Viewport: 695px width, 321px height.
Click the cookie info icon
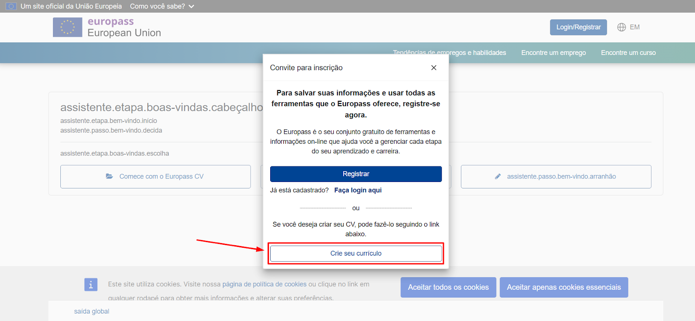tap(91, 285)
